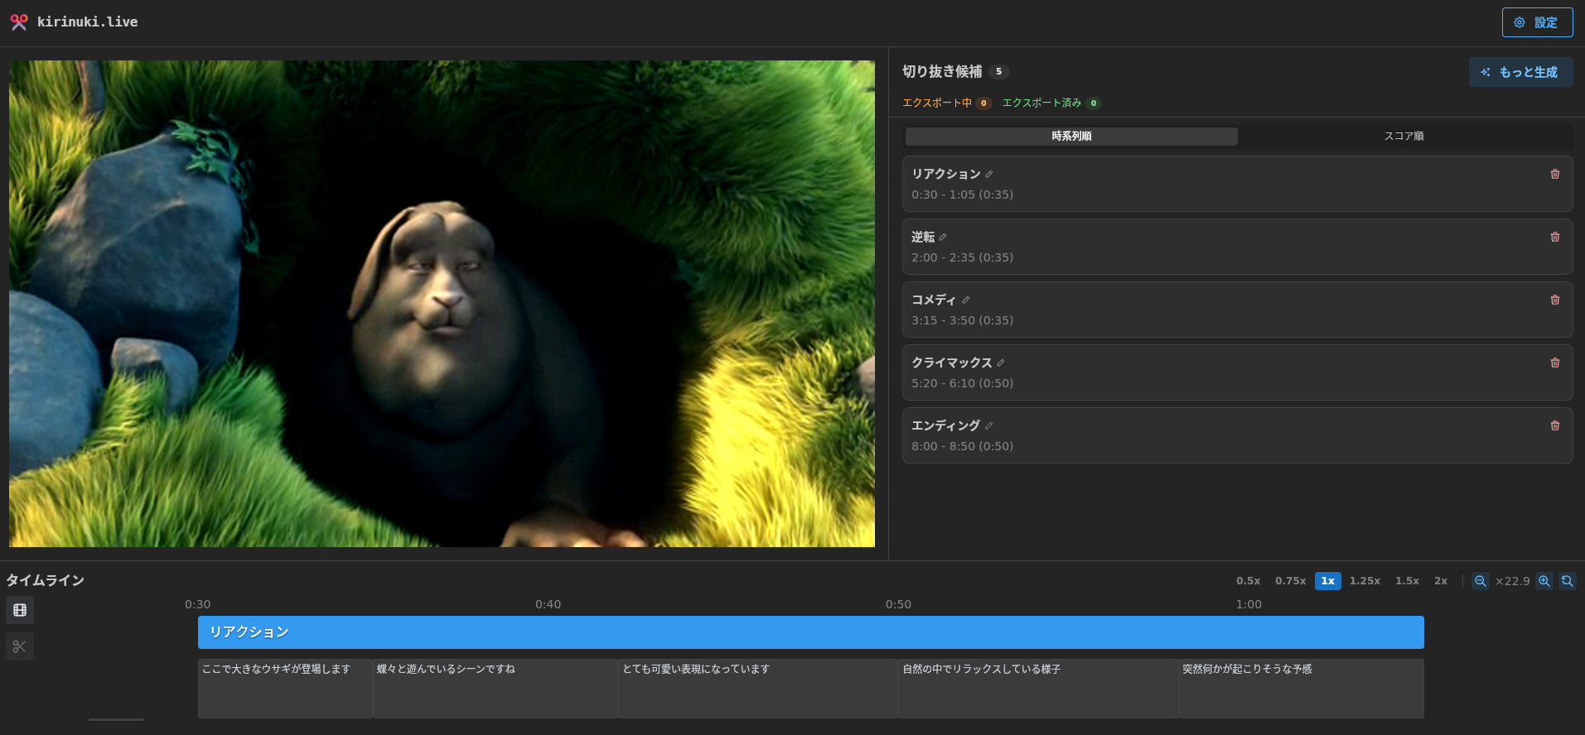Image resolution: width=1585 pixels, height=735 pixels.
Task: Zoom in the timeline
Action: click(1544, 581)
